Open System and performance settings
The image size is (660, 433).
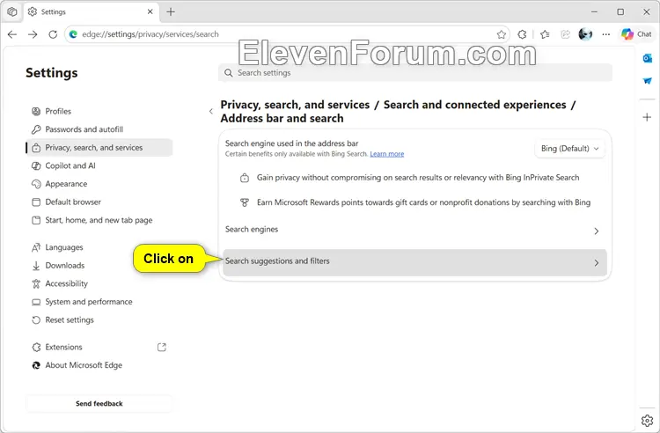point(99,302)
